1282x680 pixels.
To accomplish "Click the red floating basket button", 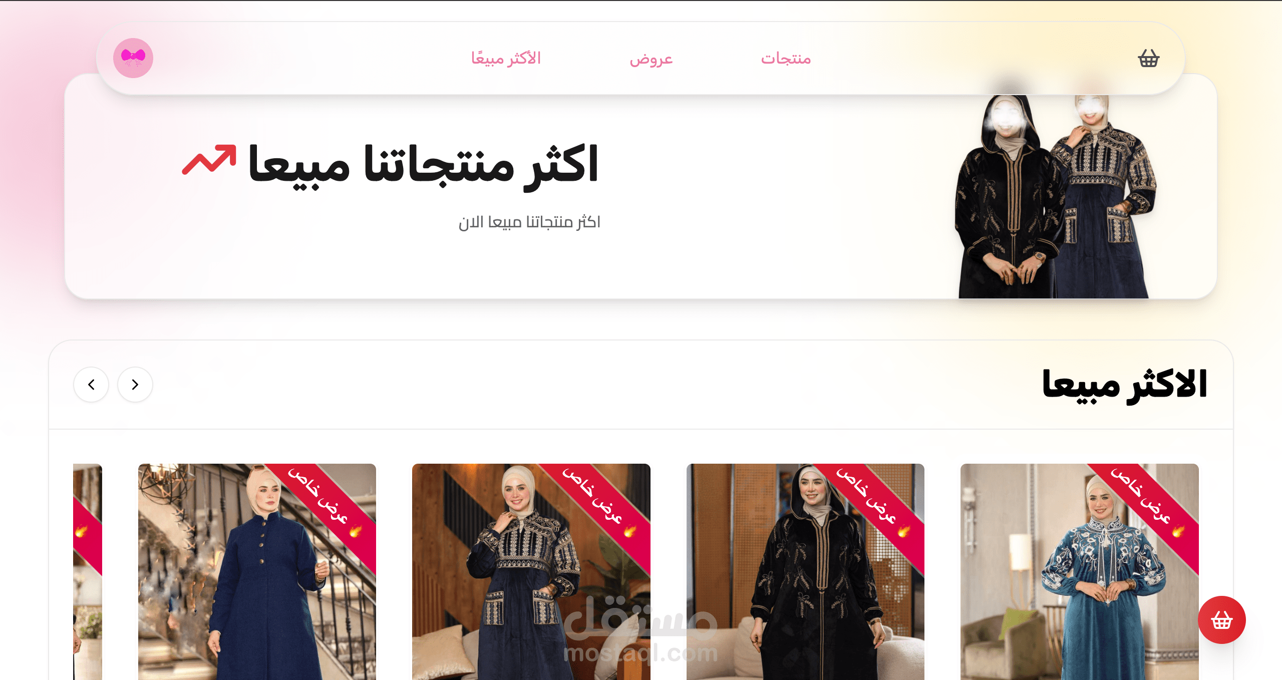I will [x=1221, y=620].
